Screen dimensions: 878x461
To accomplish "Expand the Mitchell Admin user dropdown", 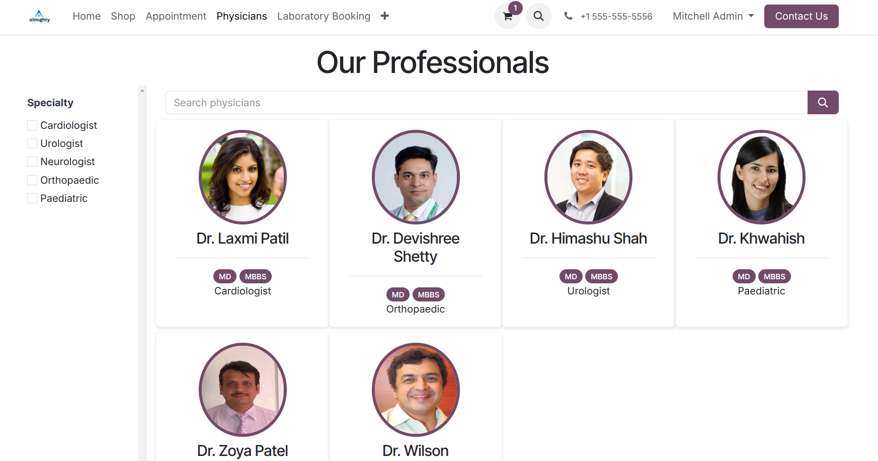I will pyautogui.click(x=713, y=16).
